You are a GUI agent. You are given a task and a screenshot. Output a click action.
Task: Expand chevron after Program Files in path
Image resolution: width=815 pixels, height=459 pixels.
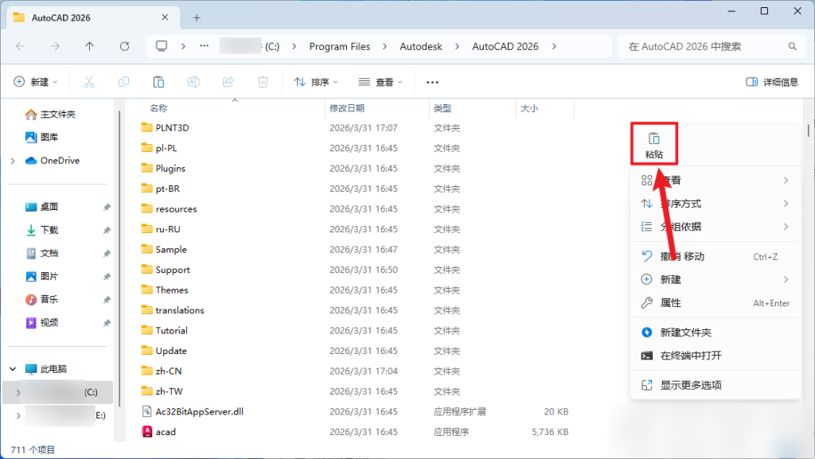[x=384, y=46]
